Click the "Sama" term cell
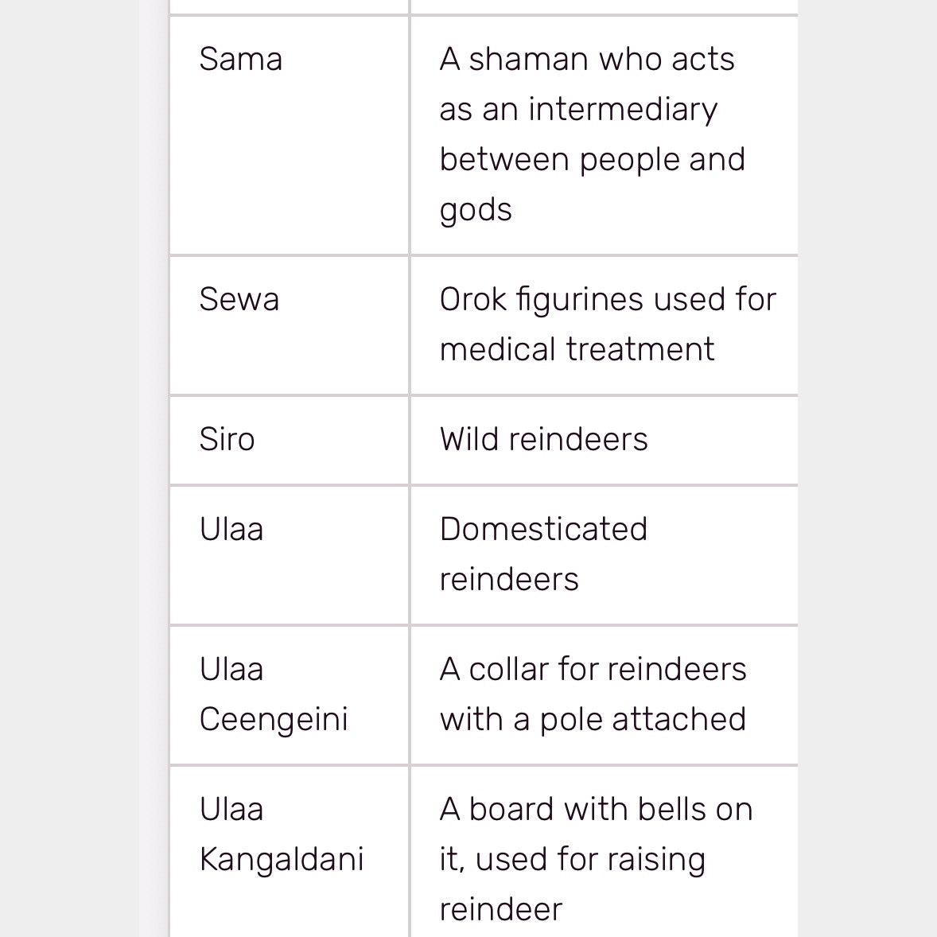This screenshot has width=937, height=937. pos(240,60)
